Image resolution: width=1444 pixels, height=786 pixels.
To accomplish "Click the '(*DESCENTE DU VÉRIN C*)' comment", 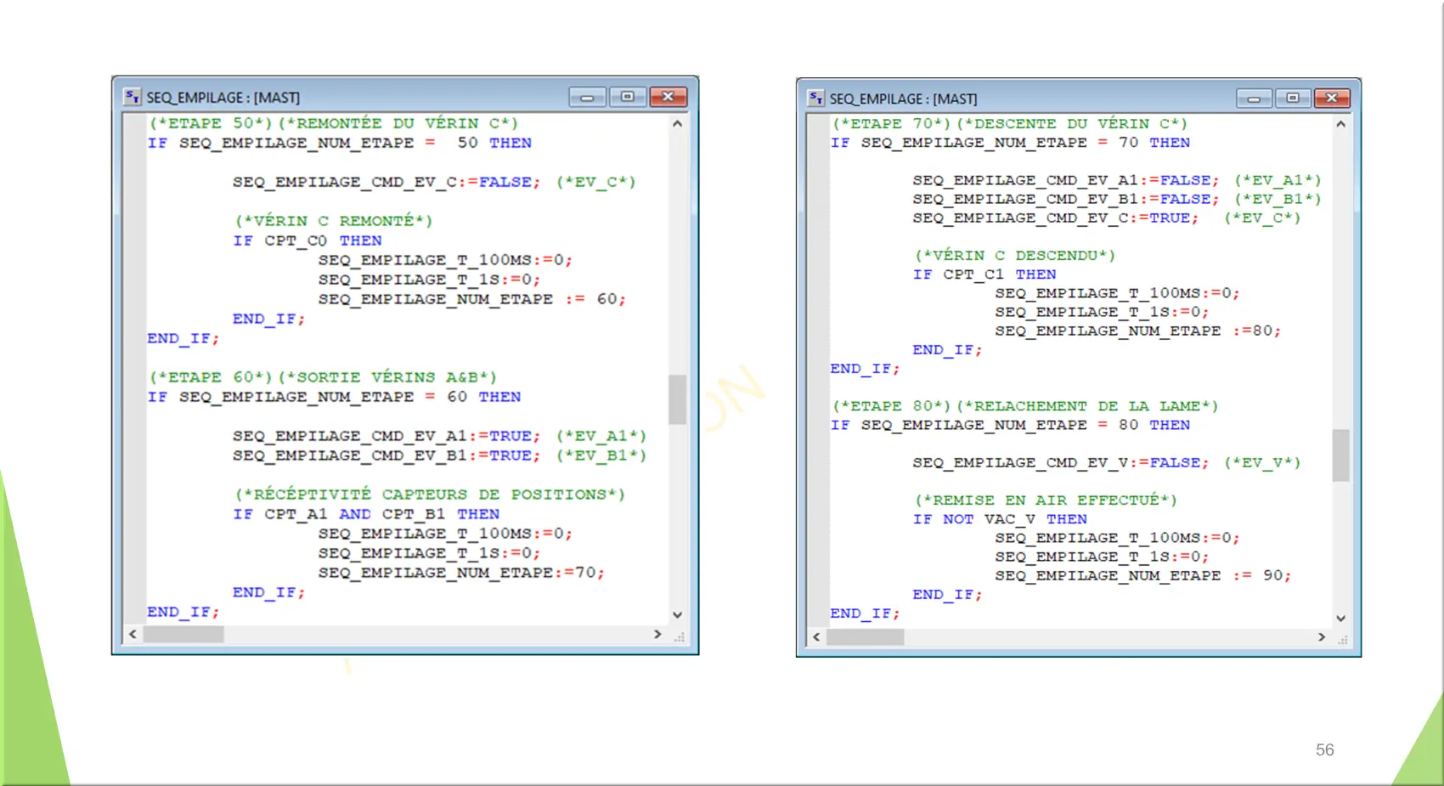I will (1072, 124).
